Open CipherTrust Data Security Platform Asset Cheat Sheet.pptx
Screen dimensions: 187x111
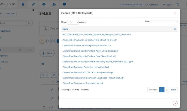coord(90,51)
